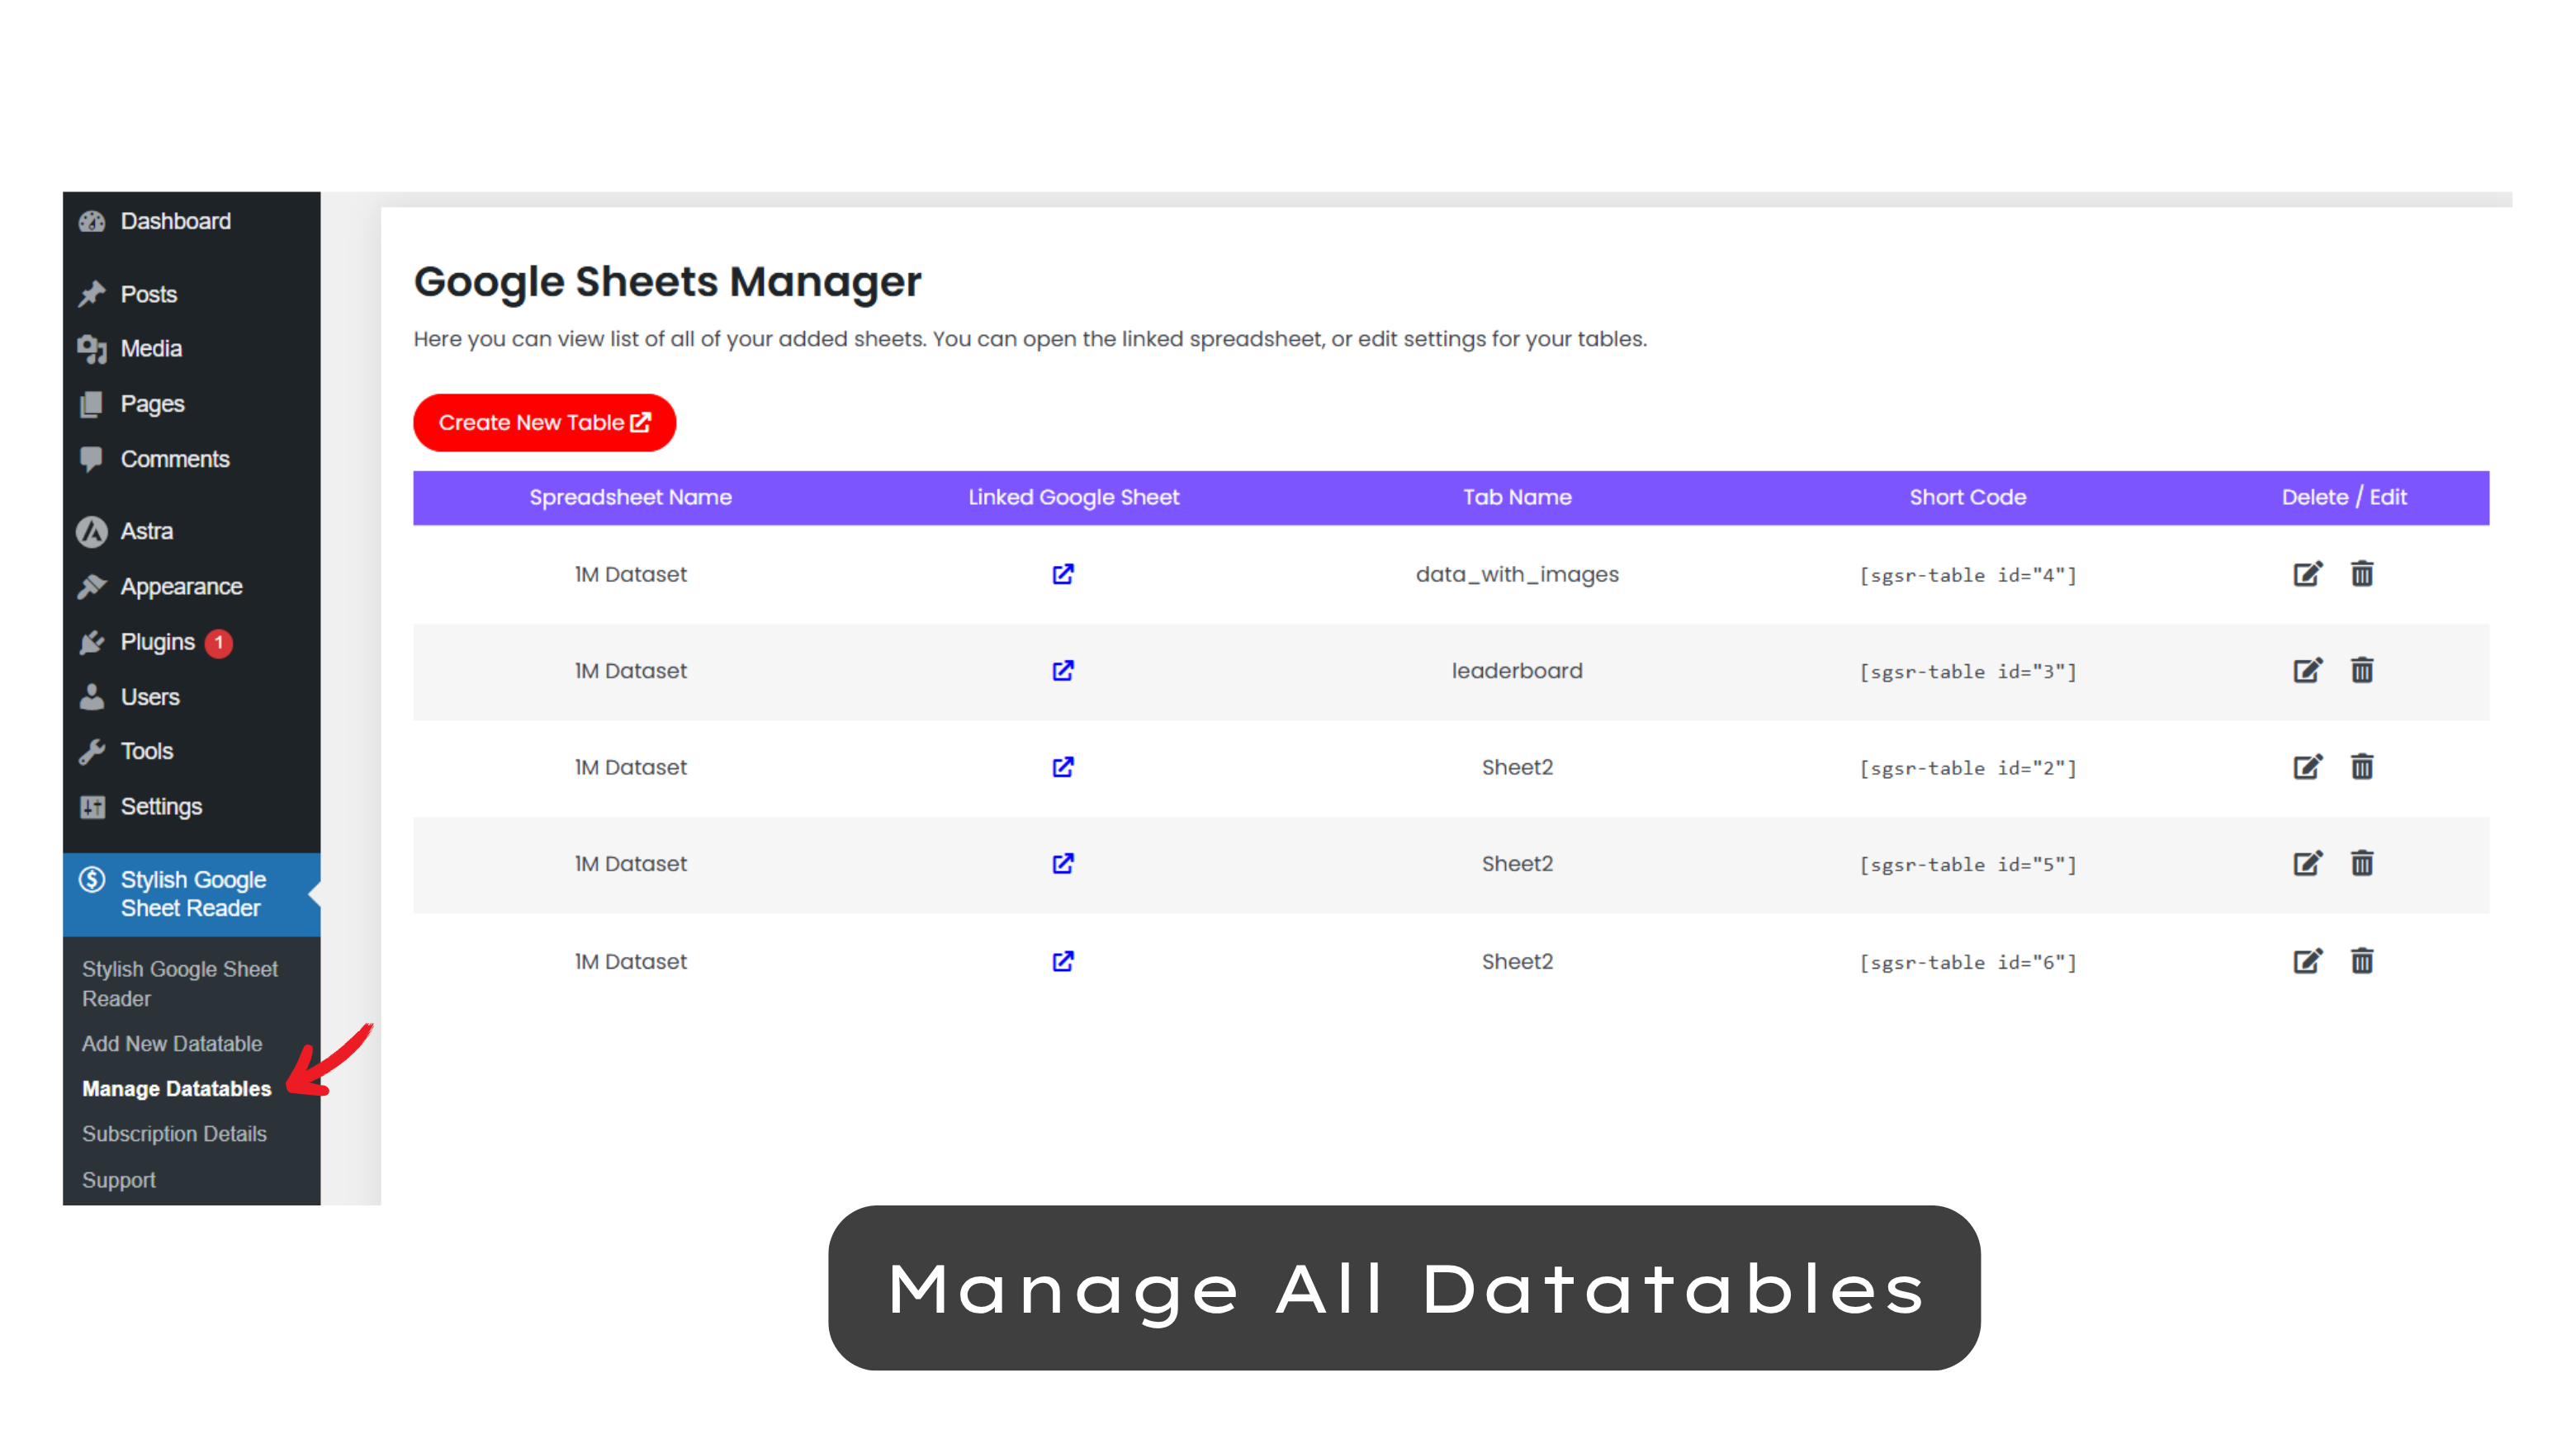Image resolution: width=2576 pixels, height=1448 pixels.
Task: Edit table with shortcode id="6"
Action: click(x=2307, y=960)
